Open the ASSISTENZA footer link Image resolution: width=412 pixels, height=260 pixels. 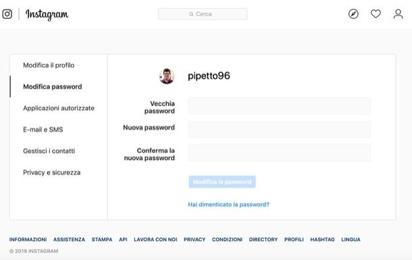coord(69,240)
